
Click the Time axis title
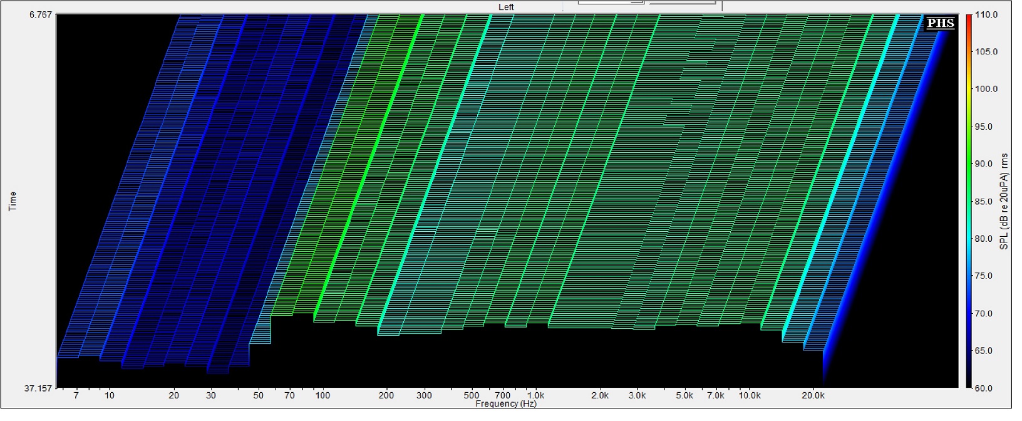click(x=13, y=201)
